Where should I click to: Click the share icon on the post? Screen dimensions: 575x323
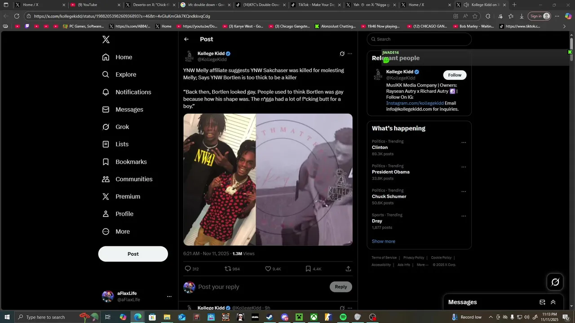click(x=348, y=269)
